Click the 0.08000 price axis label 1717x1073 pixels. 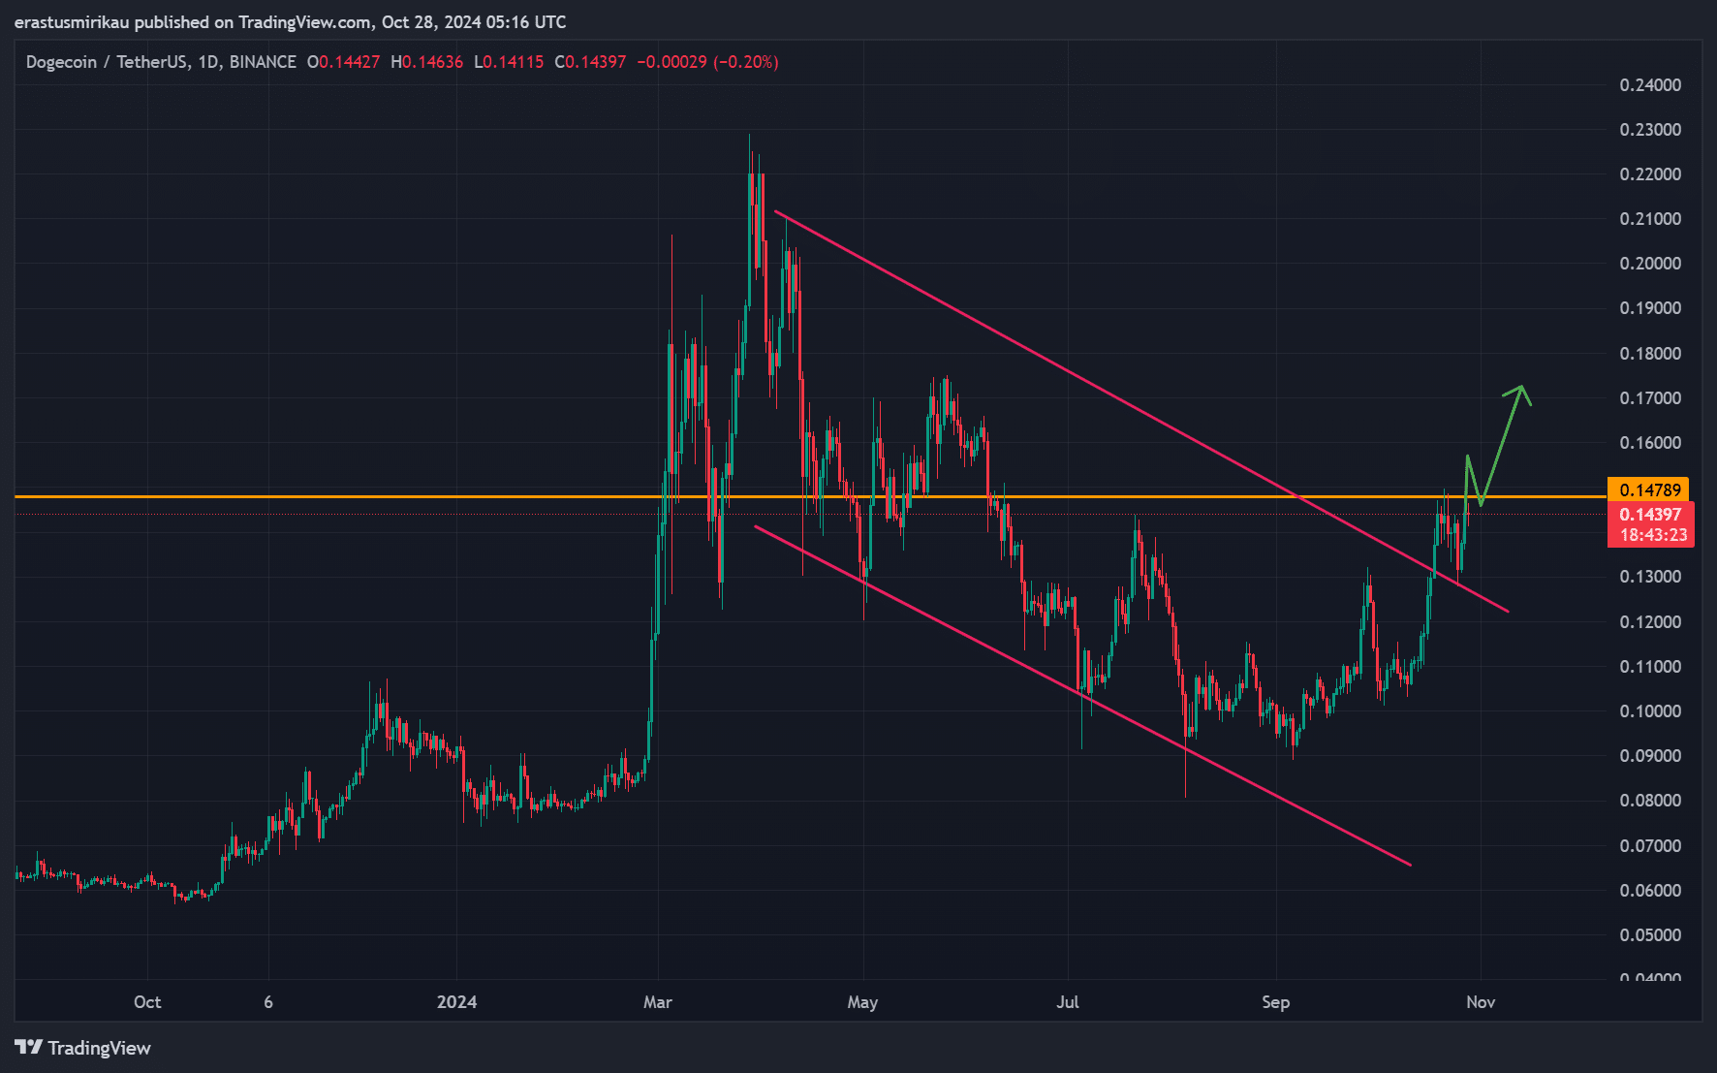[1650, 801]
